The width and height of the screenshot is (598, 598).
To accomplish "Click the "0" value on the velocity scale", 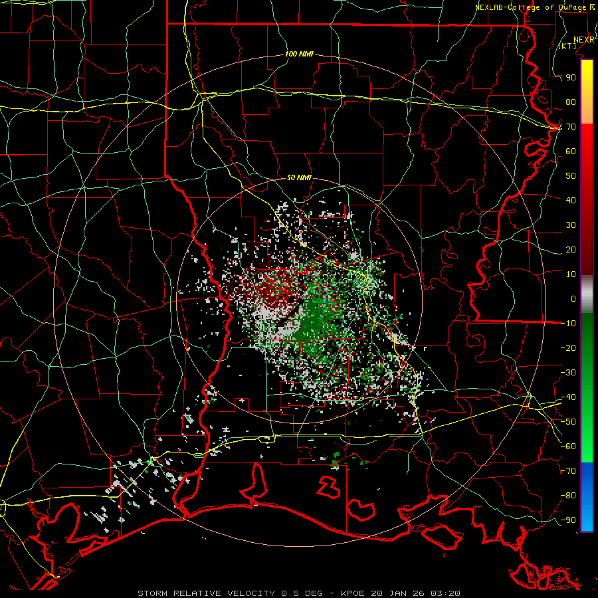I will pyautogui.click(x=573, y=299).
